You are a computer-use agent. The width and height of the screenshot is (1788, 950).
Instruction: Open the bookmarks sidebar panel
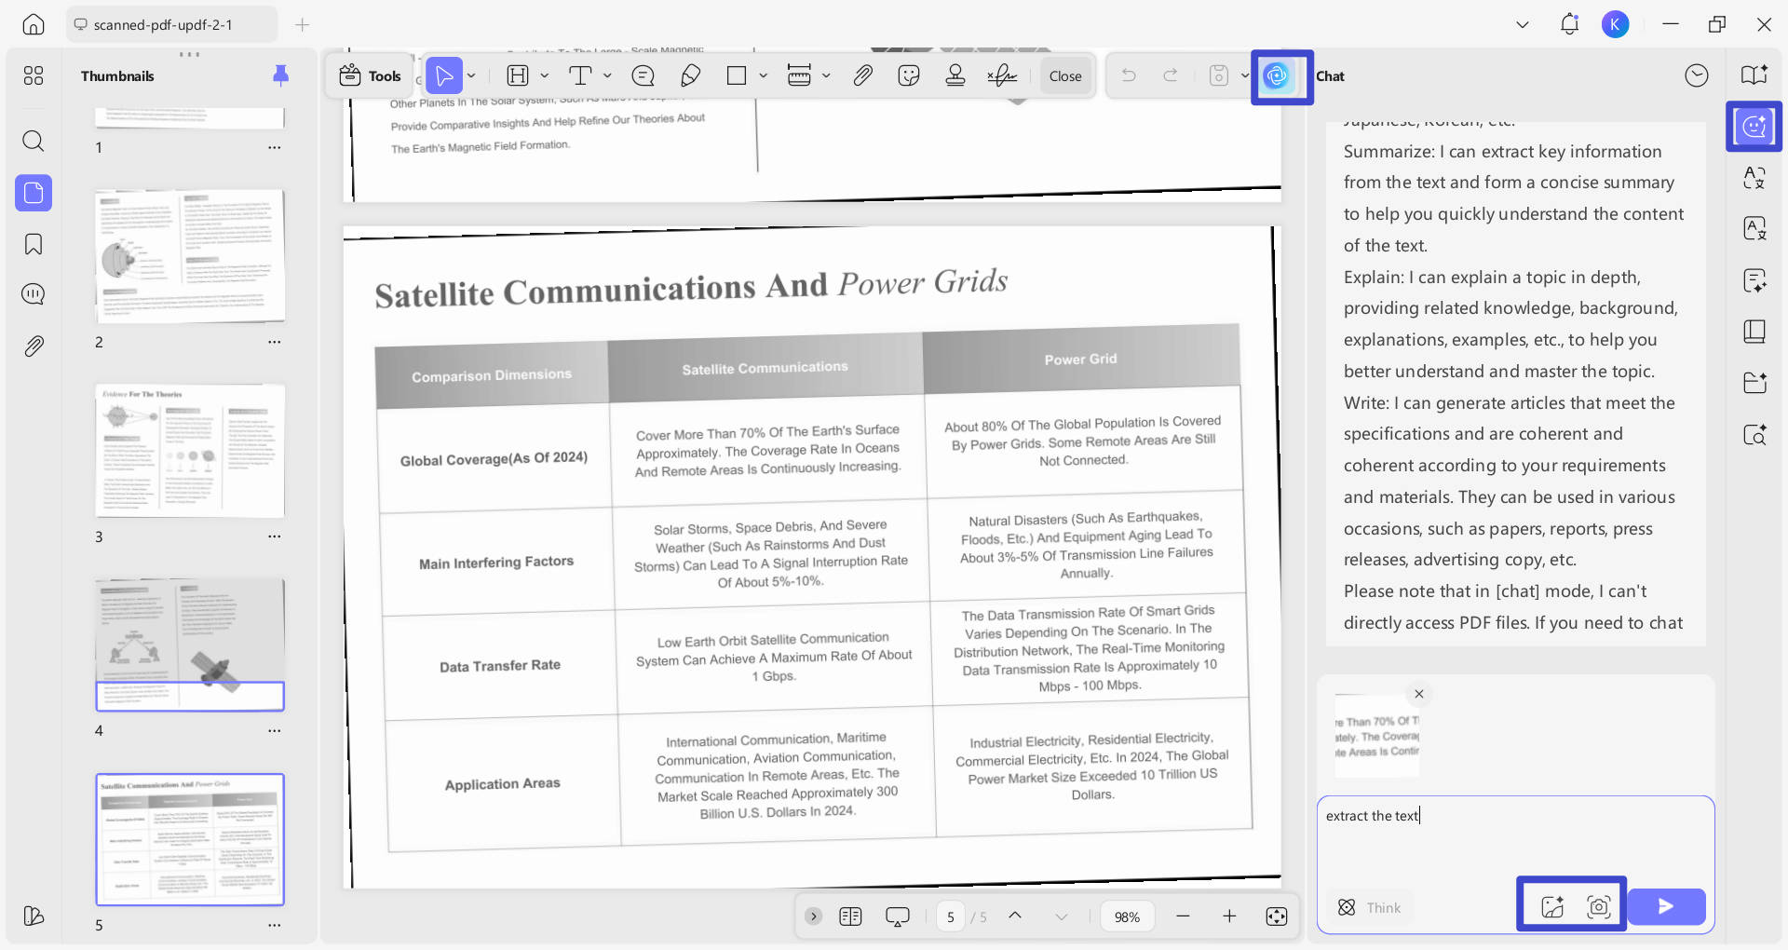pyautogui.click(x=34, y=244)
